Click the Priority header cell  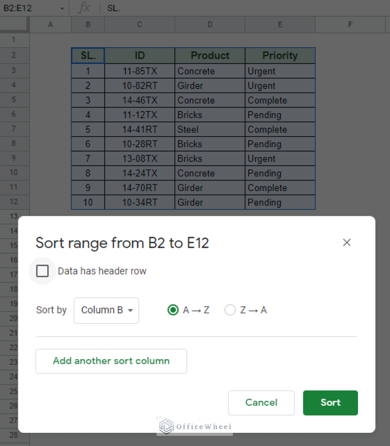click(x=280, y=56)
